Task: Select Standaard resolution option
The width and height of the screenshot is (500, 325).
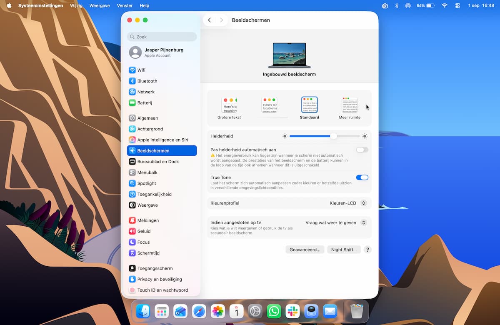Action: point(310,108)
